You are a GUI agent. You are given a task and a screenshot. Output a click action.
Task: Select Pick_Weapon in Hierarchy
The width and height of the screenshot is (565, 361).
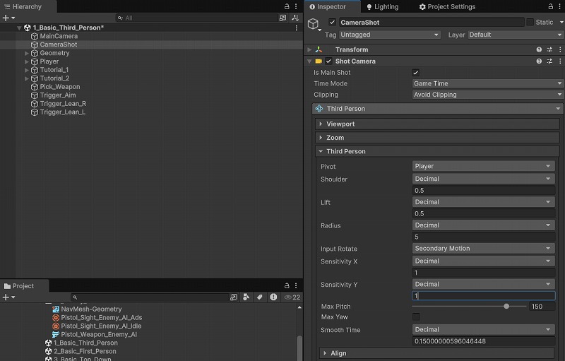click(60, 87)
